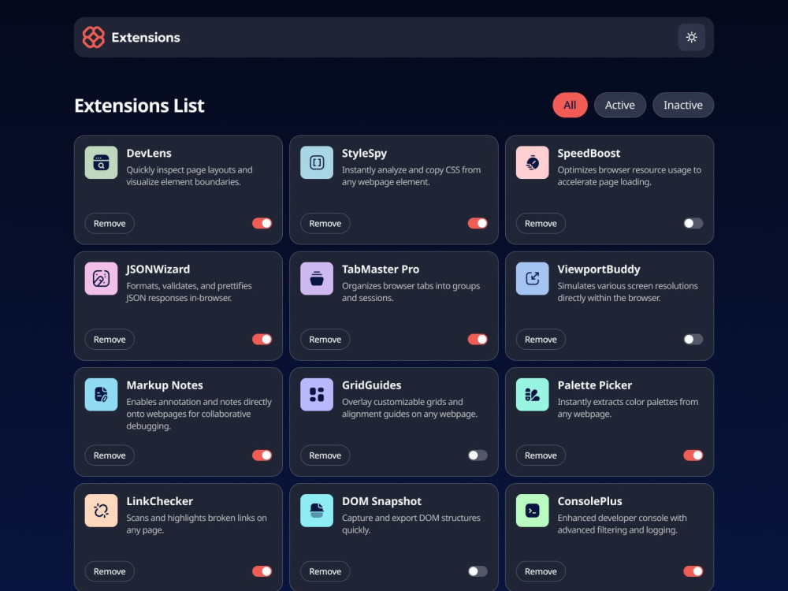Image resolution: width=788 pixels, height=591 pixels.
Task: Click the DOM Snapshot extension icon
Action: [317, 511]
